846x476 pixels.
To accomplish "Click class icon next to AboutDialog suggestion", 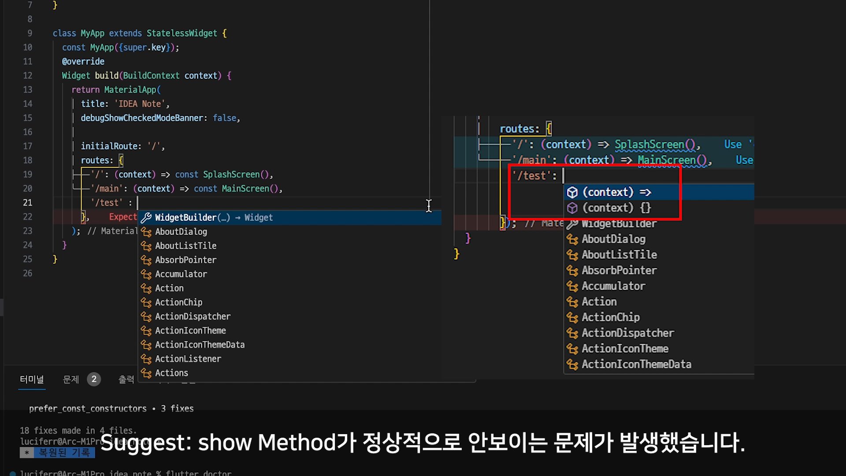I will (x=146, y=232).
